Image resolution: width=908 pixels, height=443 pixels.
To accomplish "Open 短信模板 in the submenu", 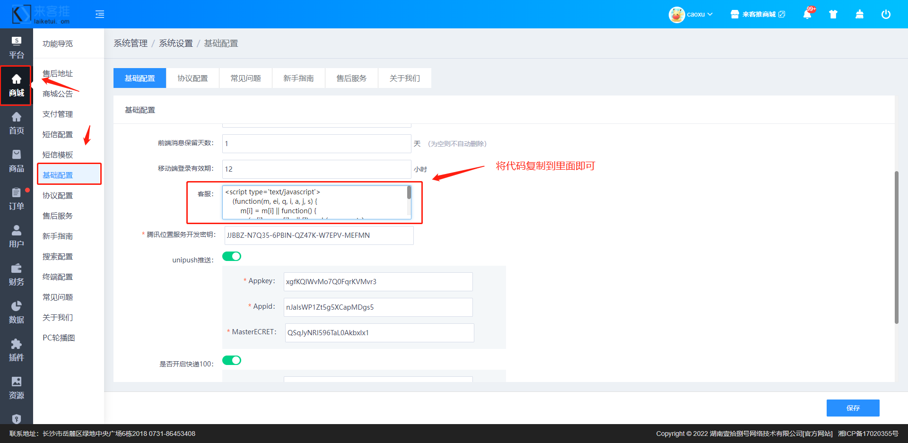I will [x=58, y=155].
